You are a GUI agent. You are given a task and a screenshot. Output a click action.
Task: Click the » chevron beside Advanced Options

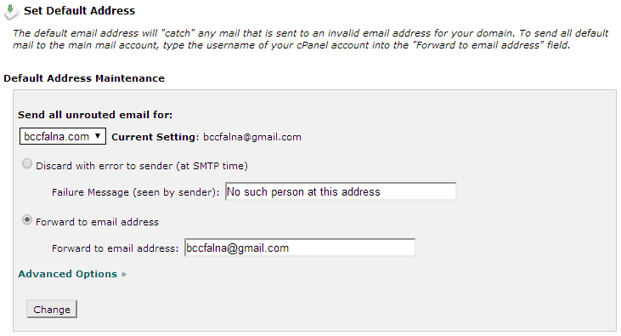[123, 275]
